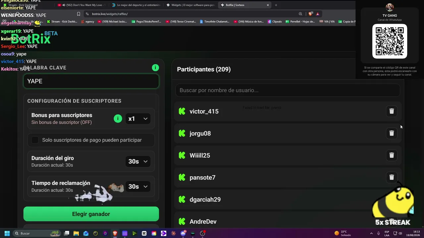Open the subscriber bonus info icon
The height and width of the screenshot is (238, 424).
(118, 119)
